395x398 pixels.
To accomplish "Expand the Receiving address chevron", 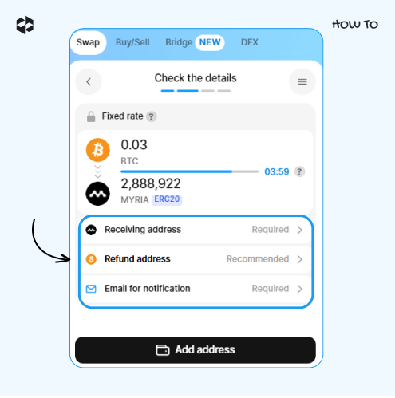I will click(x=300, y=230).
